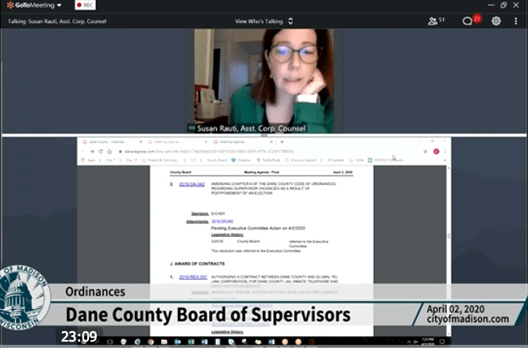The height and width of the screenshot is (348, 528).
Task: Select Meeting Agenda - Final header text
Action: [261, 172]
